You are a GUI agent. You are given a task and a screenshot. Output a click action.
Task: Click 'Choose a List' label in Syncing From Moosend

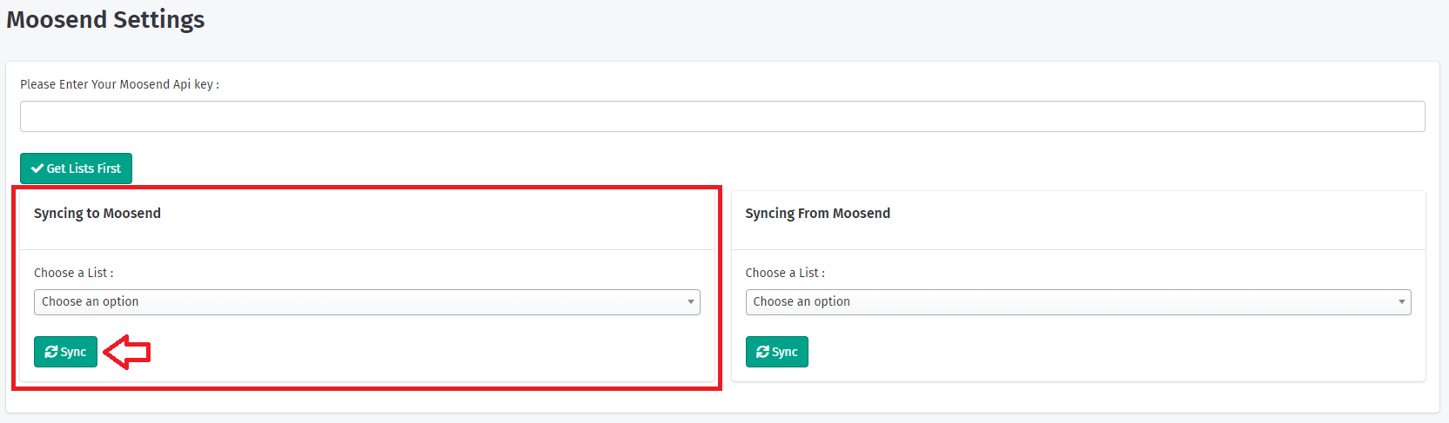[785, 273]
